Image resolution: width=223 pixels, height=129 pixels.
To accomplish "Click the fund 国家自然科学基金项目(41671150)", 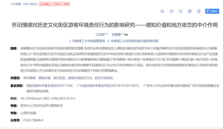I will [50, 86].
